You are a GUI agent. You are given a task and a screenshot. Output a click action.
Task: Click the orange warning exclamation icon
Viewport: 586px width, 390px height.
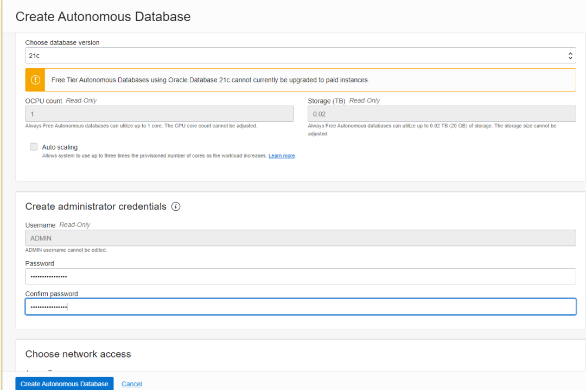click(35, 80)
